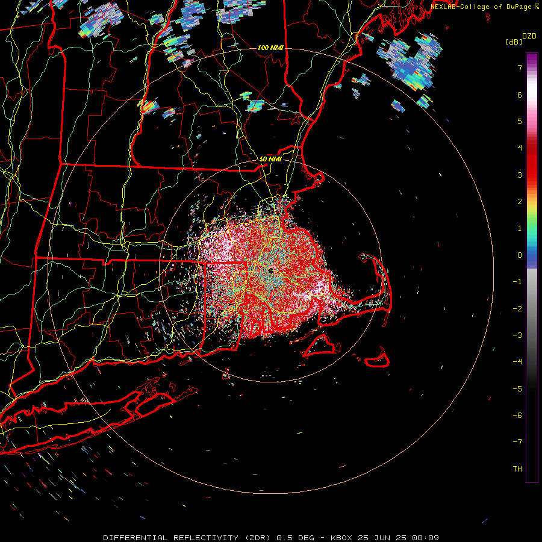The height and width of the screenshot is (542, 542).
Task: Click the red segment of the color bar
Action: (x=532, y=163)
